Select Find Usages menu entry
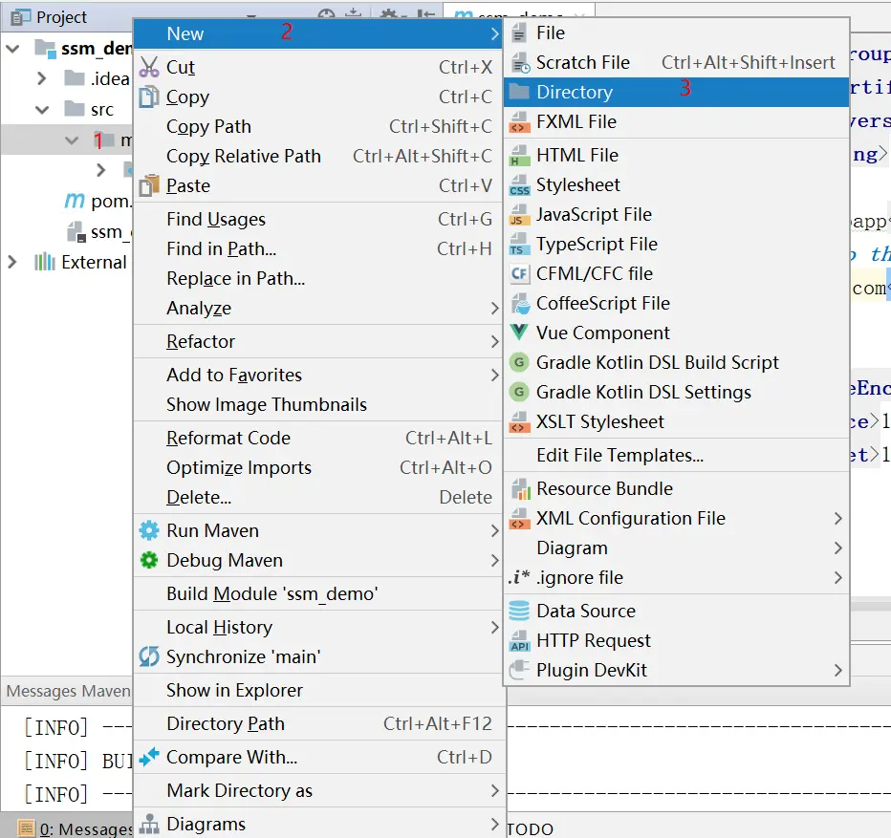This screenshot has width=891, height=838. 319,219
